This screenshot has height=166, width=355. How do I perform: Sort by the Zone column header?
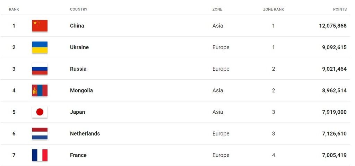point(217,9)
